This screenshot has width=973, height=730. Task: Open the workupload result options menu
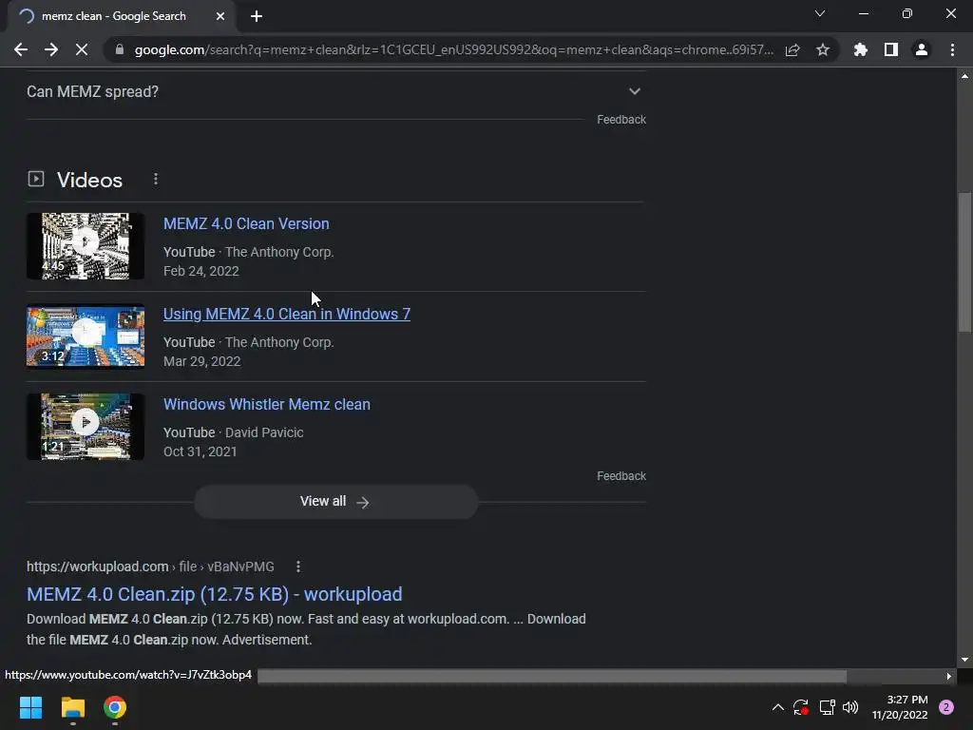[x=298, y=567]
